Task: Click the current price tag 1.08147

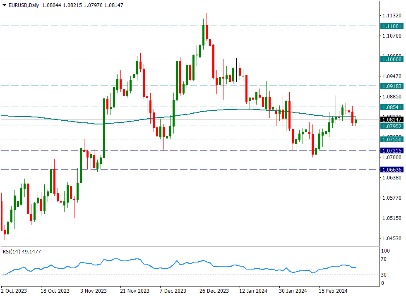Action: pos(392,119)
